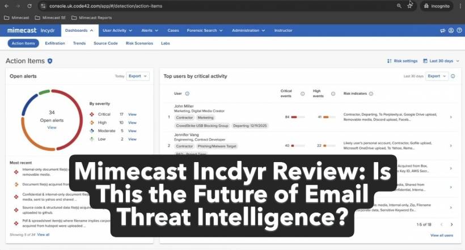
Task: Open the user account profile icon
Action: point(451,31)
